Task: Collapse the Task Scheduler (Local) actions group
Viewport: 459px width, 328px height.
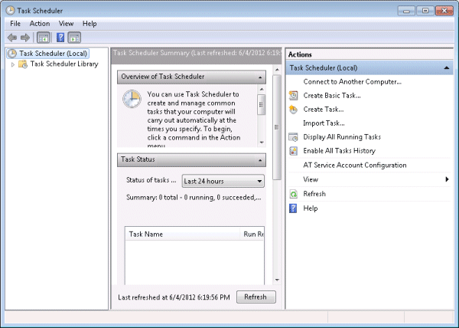Action: pos(447,68)
